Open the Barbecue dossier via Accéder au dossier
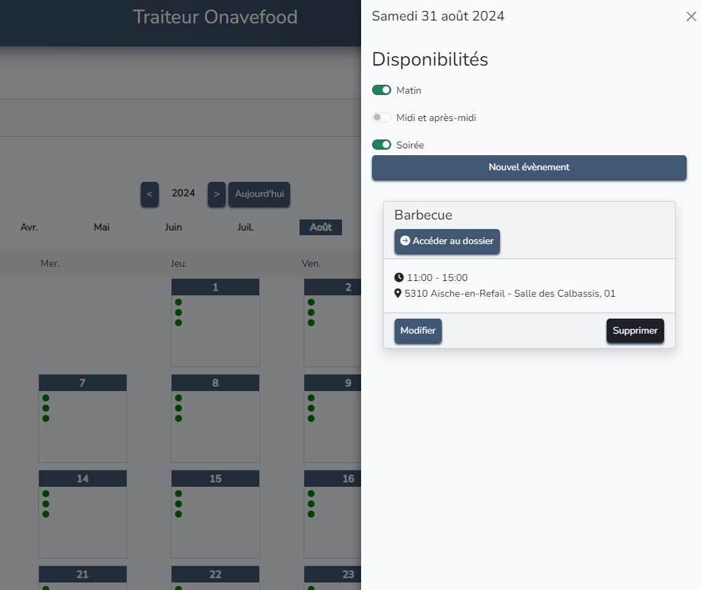 click(x=447, y=241)
